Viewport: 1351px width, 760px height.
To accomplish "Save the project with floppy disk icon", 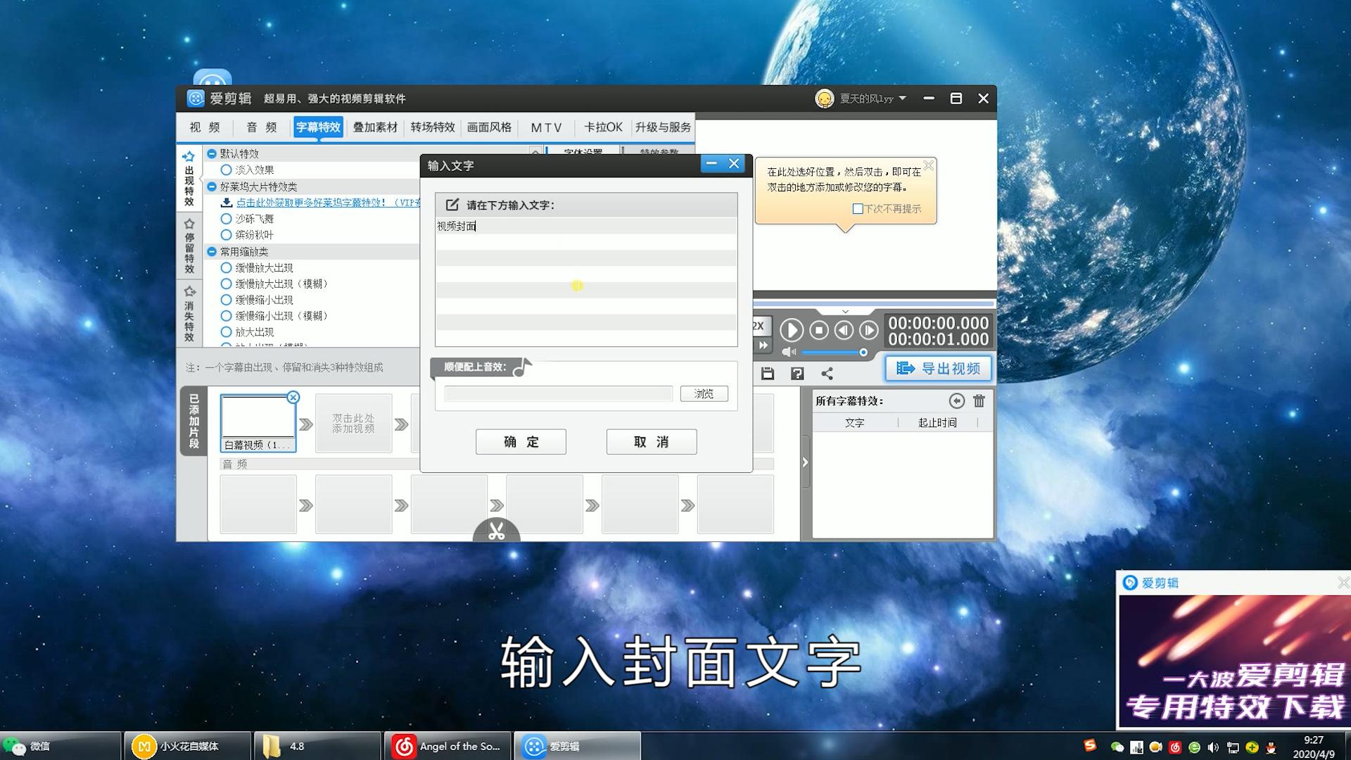I will point(768,374).
